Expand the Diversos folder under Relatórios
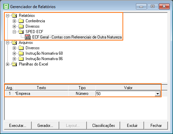 point(14,26)
